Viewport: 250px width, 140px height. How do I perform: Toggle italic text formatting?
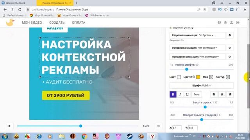(x=180, y=94)
